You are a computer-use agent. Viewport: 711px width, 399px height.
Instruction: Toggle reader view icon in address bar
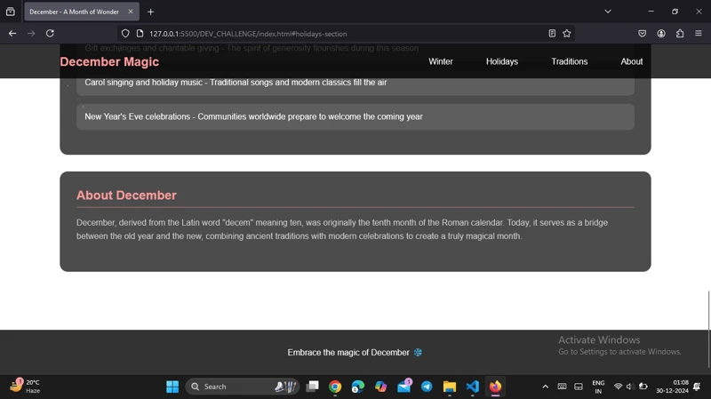pos(552,34)
